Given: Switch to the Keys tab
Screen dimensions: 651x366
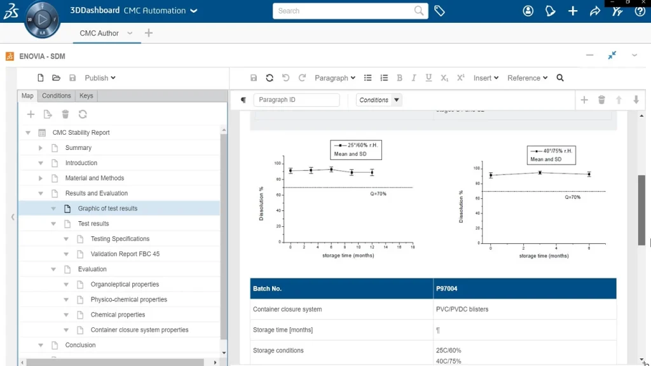Looking at the screenshot, I should coord(86,96).
